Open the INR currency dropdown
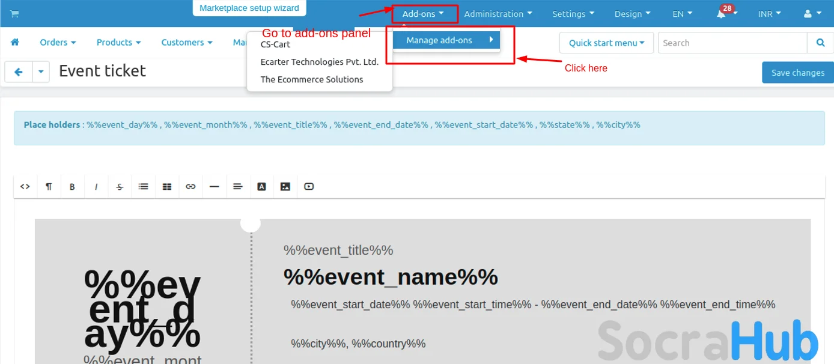Screen dimensions: 834x364 click(769, 14)
